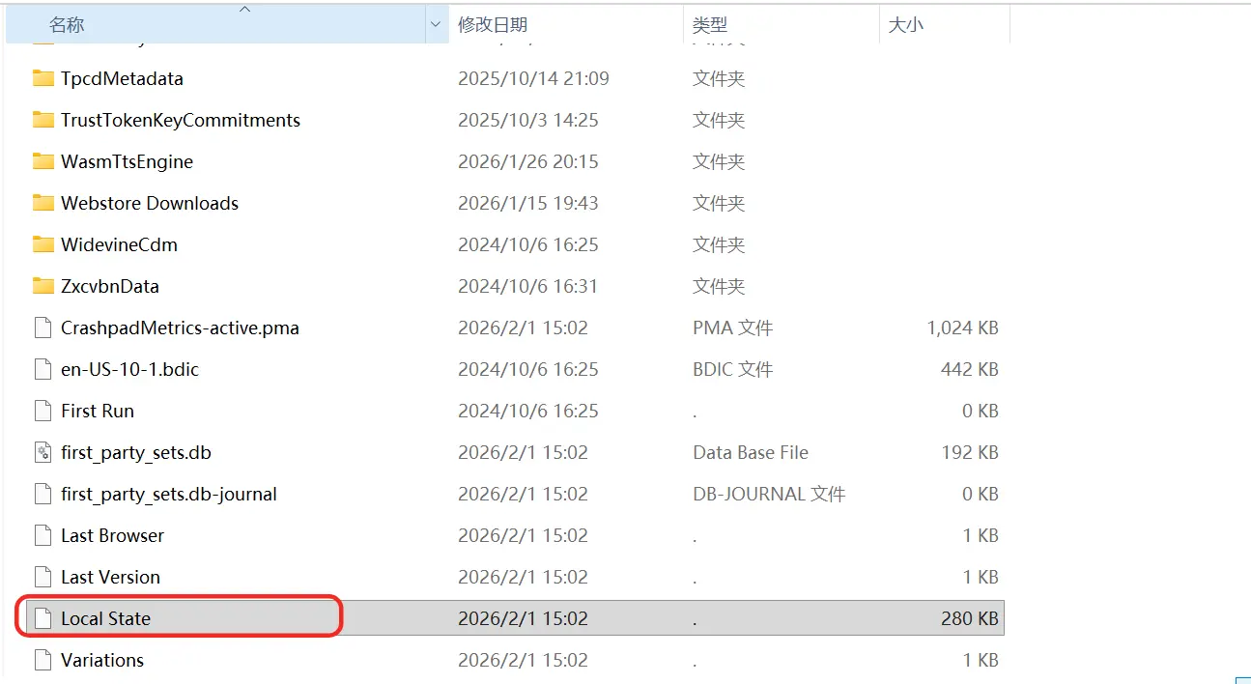Click the TrustTokenKeyCommitments folder icon

tap(43, 120)
